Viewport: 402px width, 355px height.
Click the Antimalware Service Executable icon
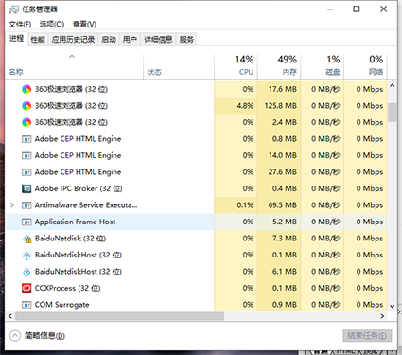tap(26, 205)
